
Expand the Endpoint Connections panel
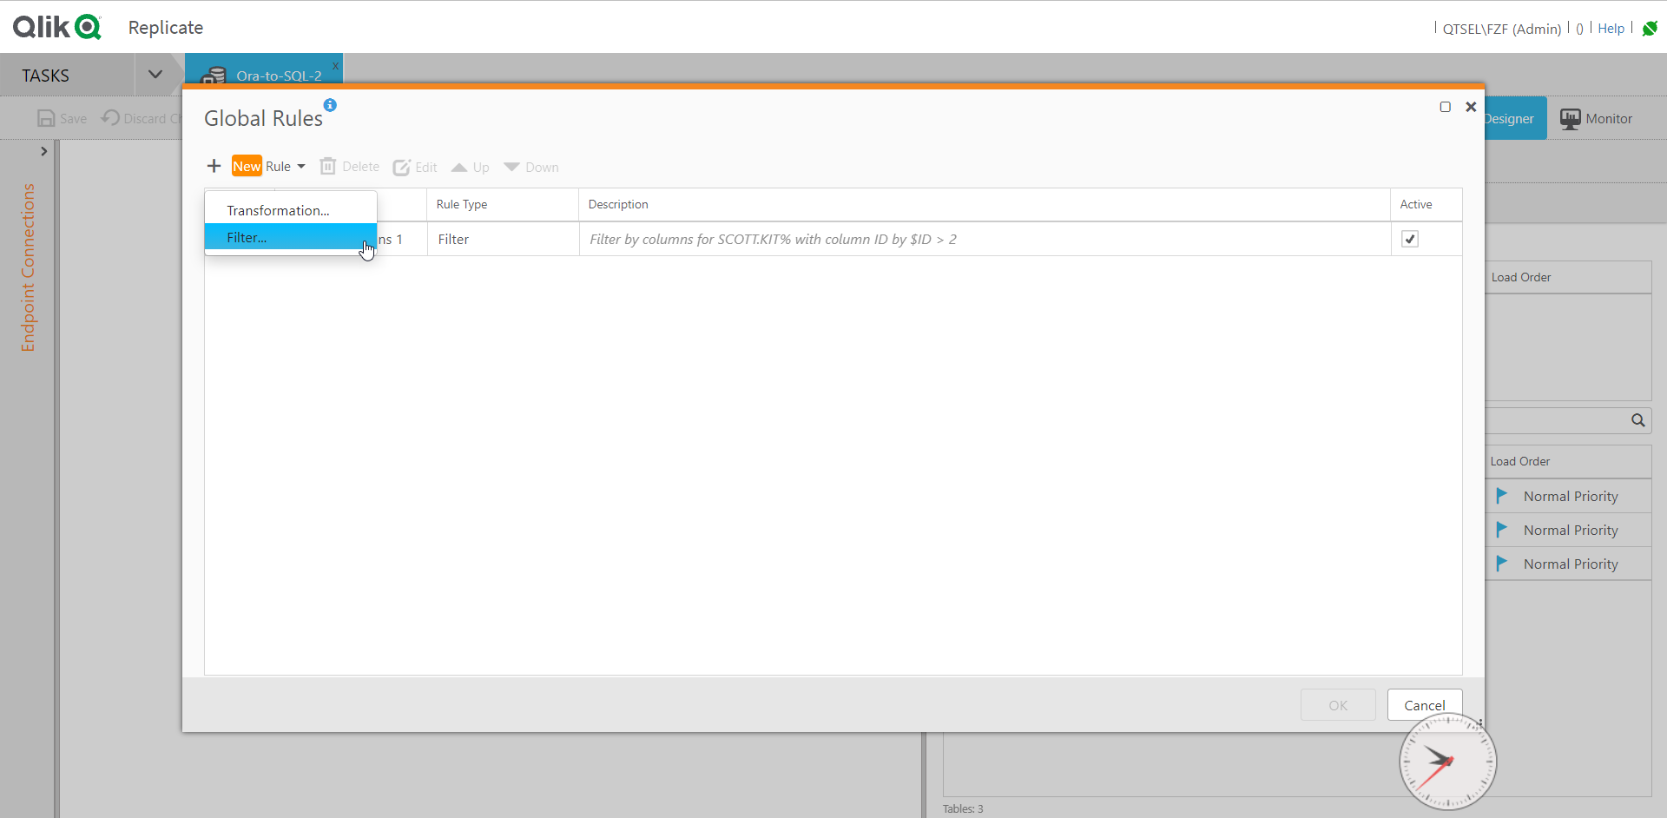(43, 151)
